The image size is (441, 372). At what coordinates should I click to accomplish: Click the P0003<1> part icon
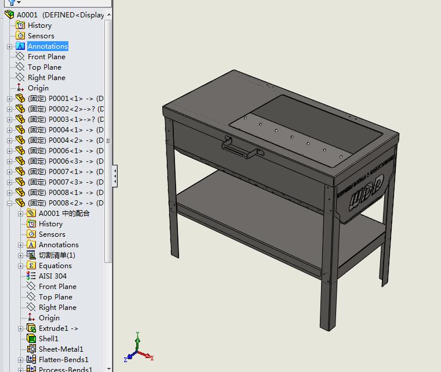[x=20, y=119]
